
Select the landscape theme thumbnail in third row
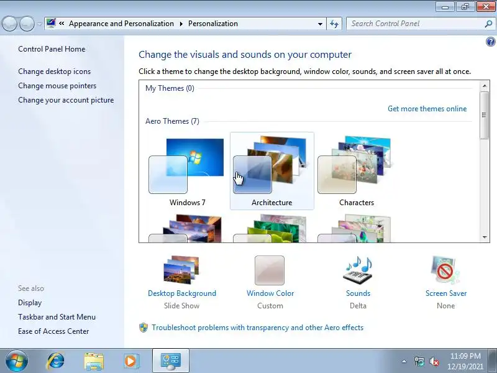click(187, 228)
